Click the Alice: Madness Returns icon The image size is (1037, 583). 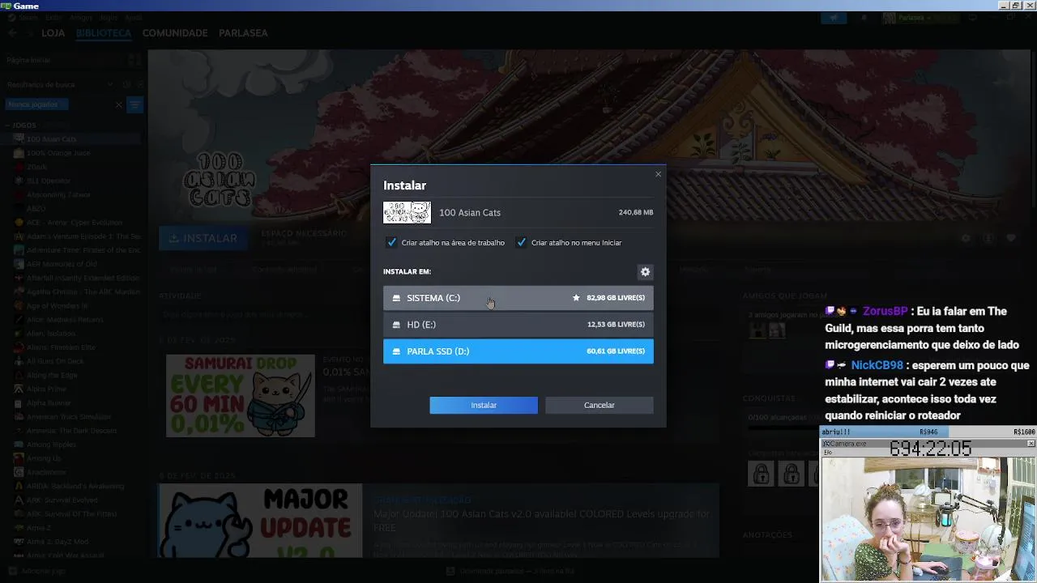coord(19,319)
